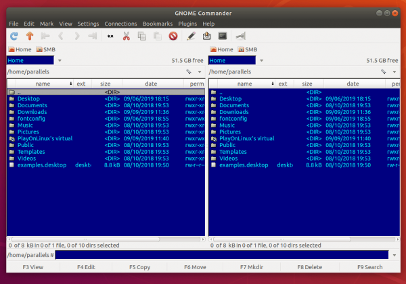The width and height of the screenshot is (406, 284).
Task: Select the right pane Home connection combo box
Action: (232, 61)
